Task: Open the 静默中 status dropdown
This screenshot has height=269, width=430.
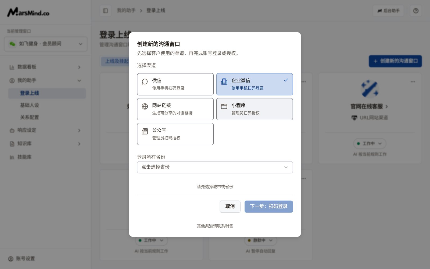Action: coord(260,240)
